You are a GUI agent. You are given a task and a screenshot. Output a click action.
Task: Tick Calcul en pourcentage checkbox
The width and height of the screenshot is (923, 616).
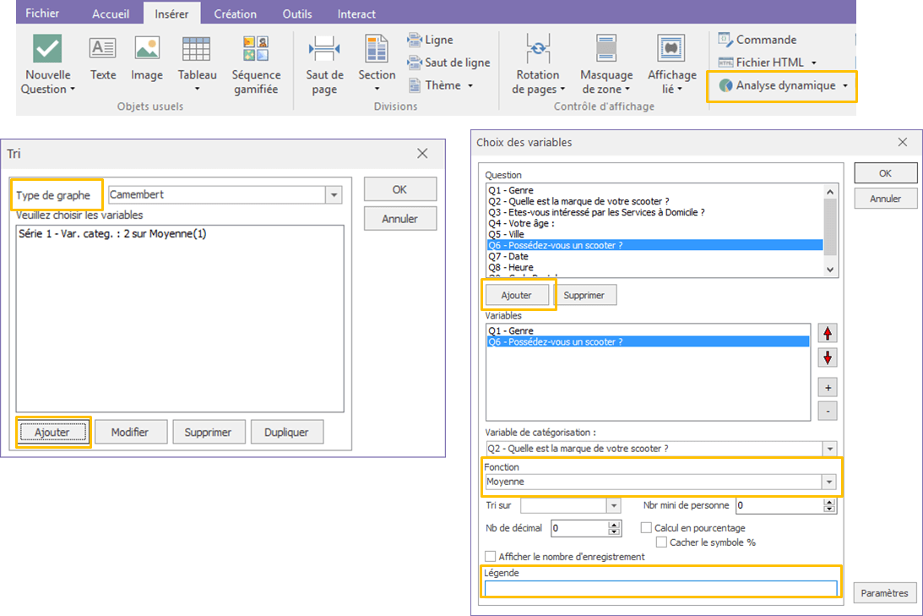[646, 527]
